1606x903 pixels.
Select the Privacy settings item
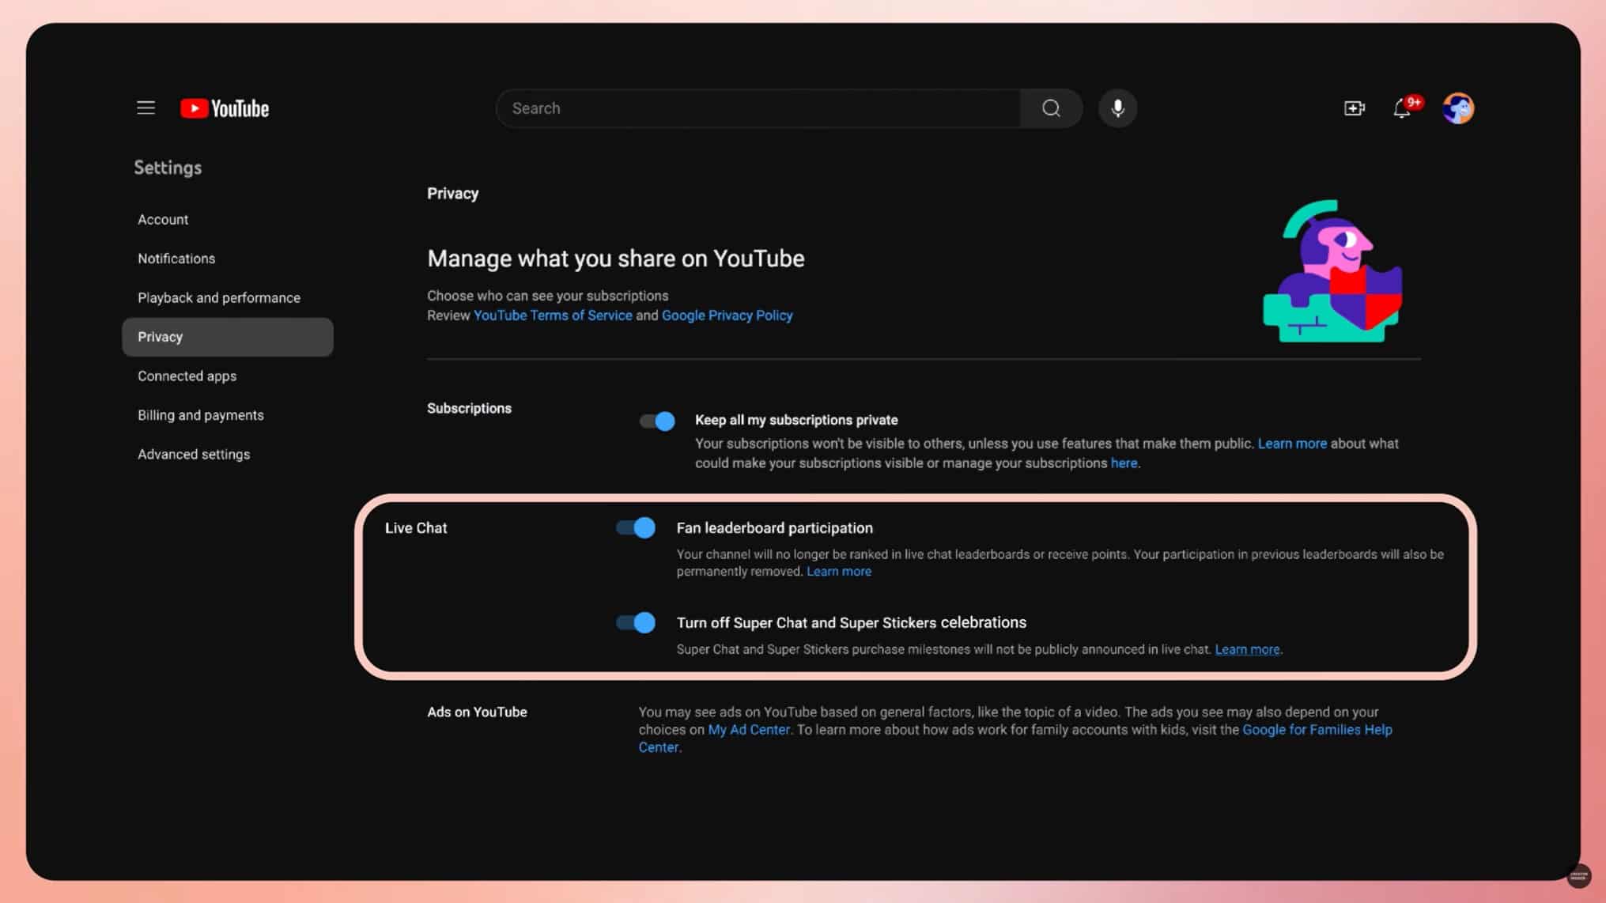point(228,337)
